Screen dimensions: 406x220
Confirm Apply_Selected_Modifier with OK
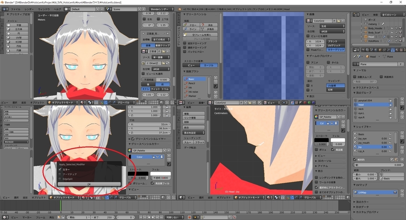[x=89, y=184]
